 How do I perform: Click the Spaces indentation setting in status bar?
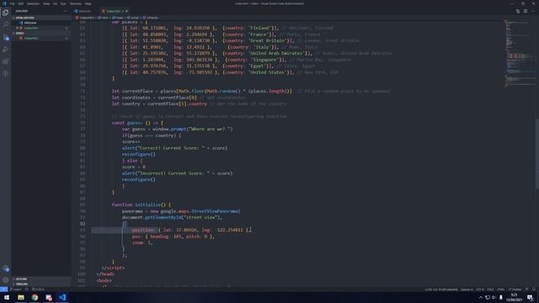pos(467,290)
